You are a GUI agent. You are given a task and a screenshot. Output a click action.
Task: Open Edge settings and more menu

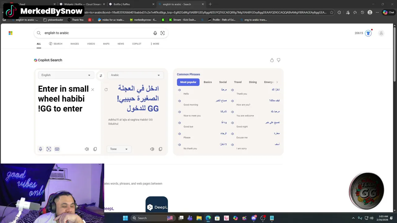click(377, 12)
